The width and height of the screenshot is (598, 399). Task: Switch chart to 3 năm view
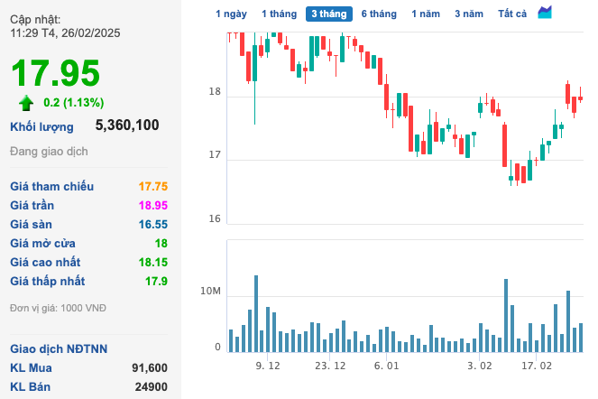pos(468,14)
